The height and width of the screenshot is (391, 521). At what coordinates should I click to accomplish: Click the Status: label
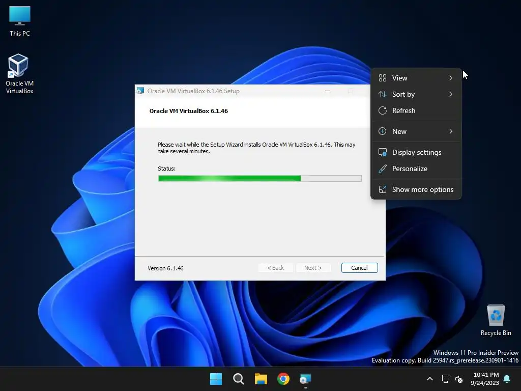click(166, 169)
